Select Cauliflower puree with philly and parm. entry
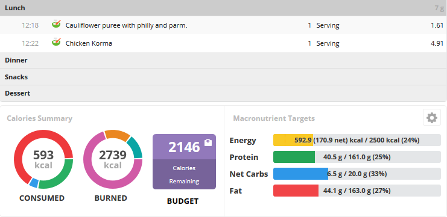 (223, 25)
